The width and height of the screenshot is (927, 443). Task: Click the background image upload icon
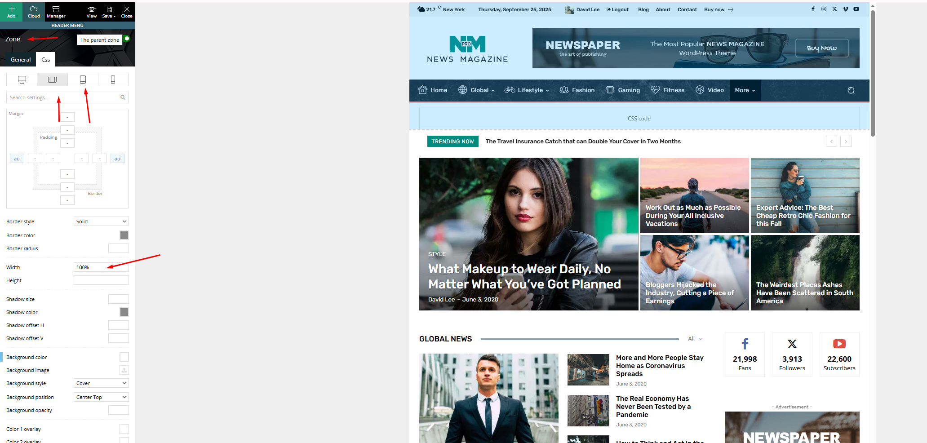pyautogui.click(x=124, y=370)
